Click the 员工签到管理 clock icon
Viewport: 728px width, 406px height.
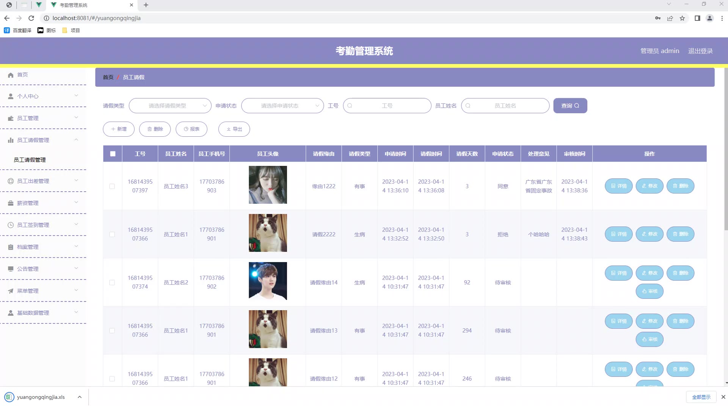[11, 225]
